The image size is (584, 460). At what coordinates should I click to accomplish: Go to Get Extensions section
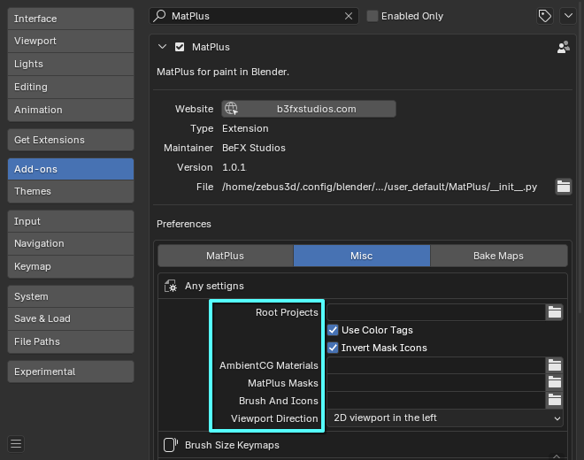point(71,140)
